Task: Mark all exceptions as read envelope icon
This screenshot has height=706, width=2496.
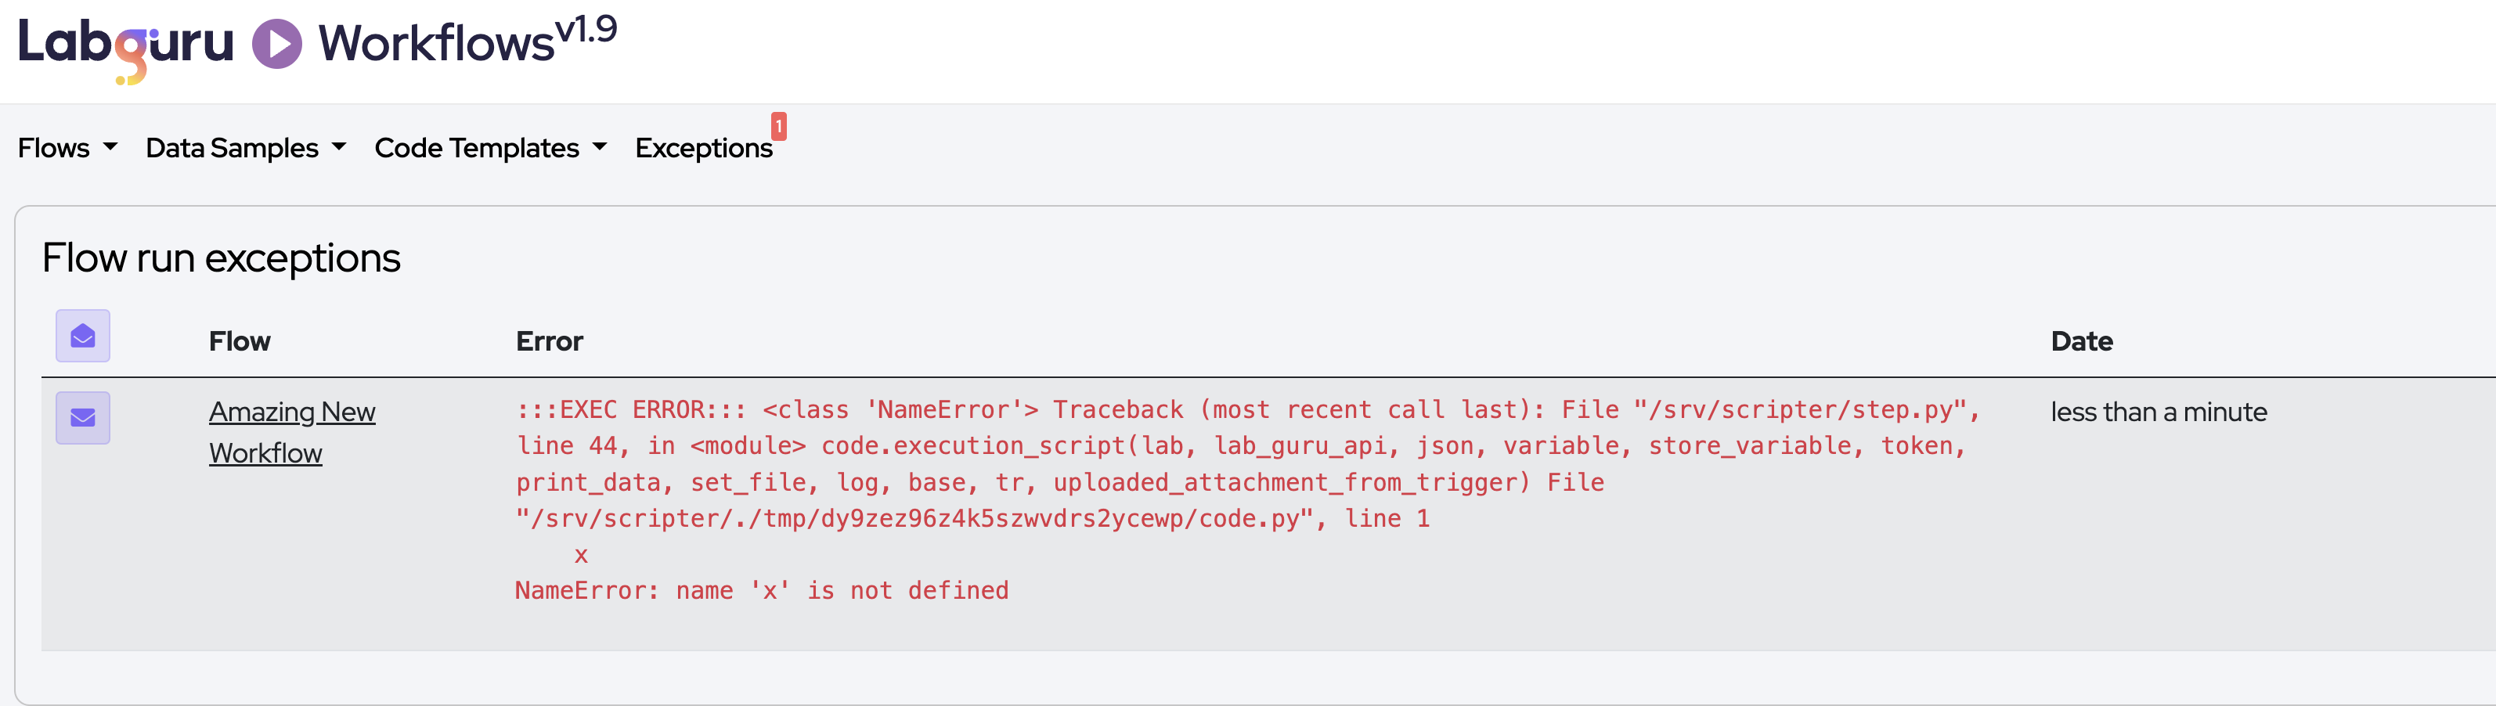Action: click(x=82, y=336)
